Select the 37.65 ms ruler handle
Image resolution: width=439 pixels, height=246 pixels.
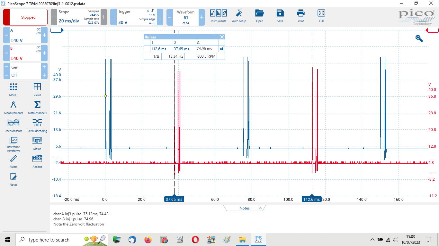174,199
